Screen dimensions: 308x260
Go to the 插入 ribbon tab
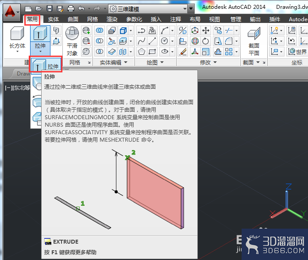click(156, 19)
